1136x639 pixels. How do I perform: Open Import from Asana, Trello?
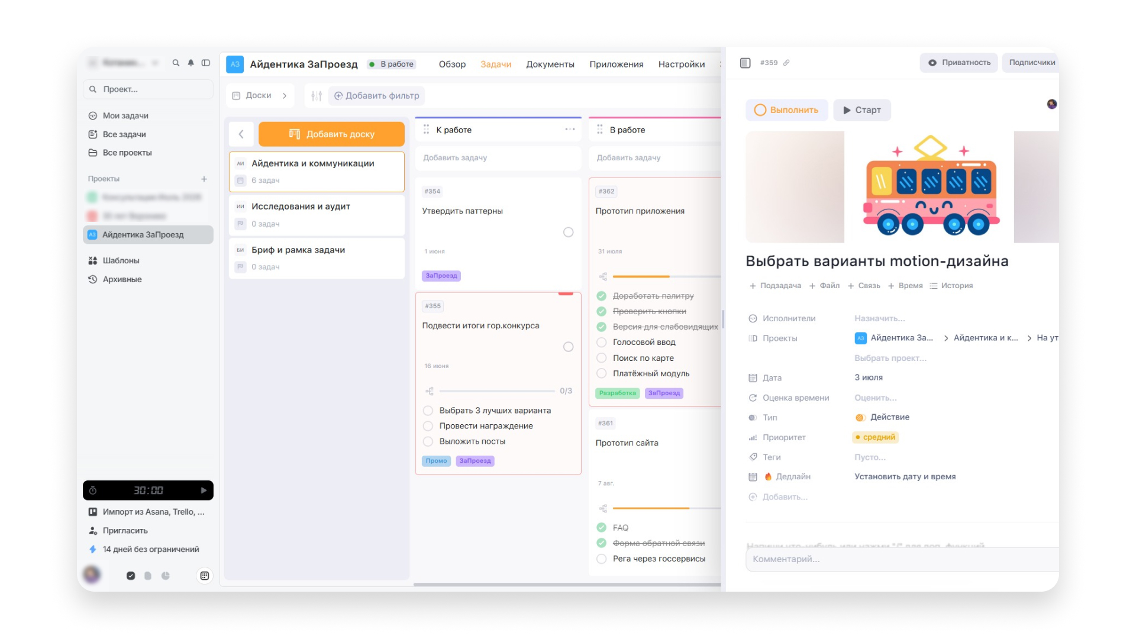(148, 512)
